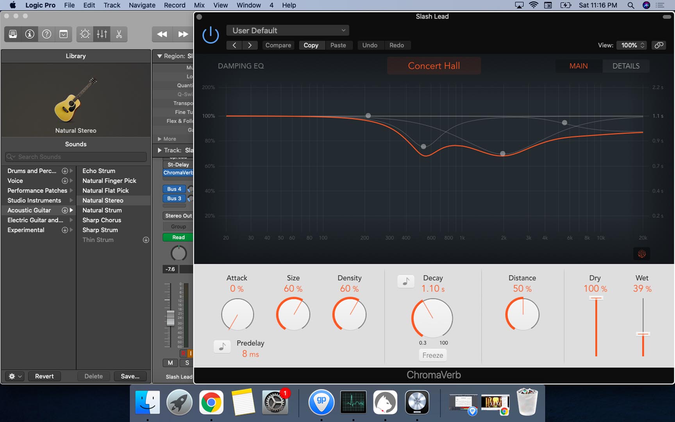Screen dimensions: 675x422
Task: Open the Library button in the toolbar
Action: (13, 34)
